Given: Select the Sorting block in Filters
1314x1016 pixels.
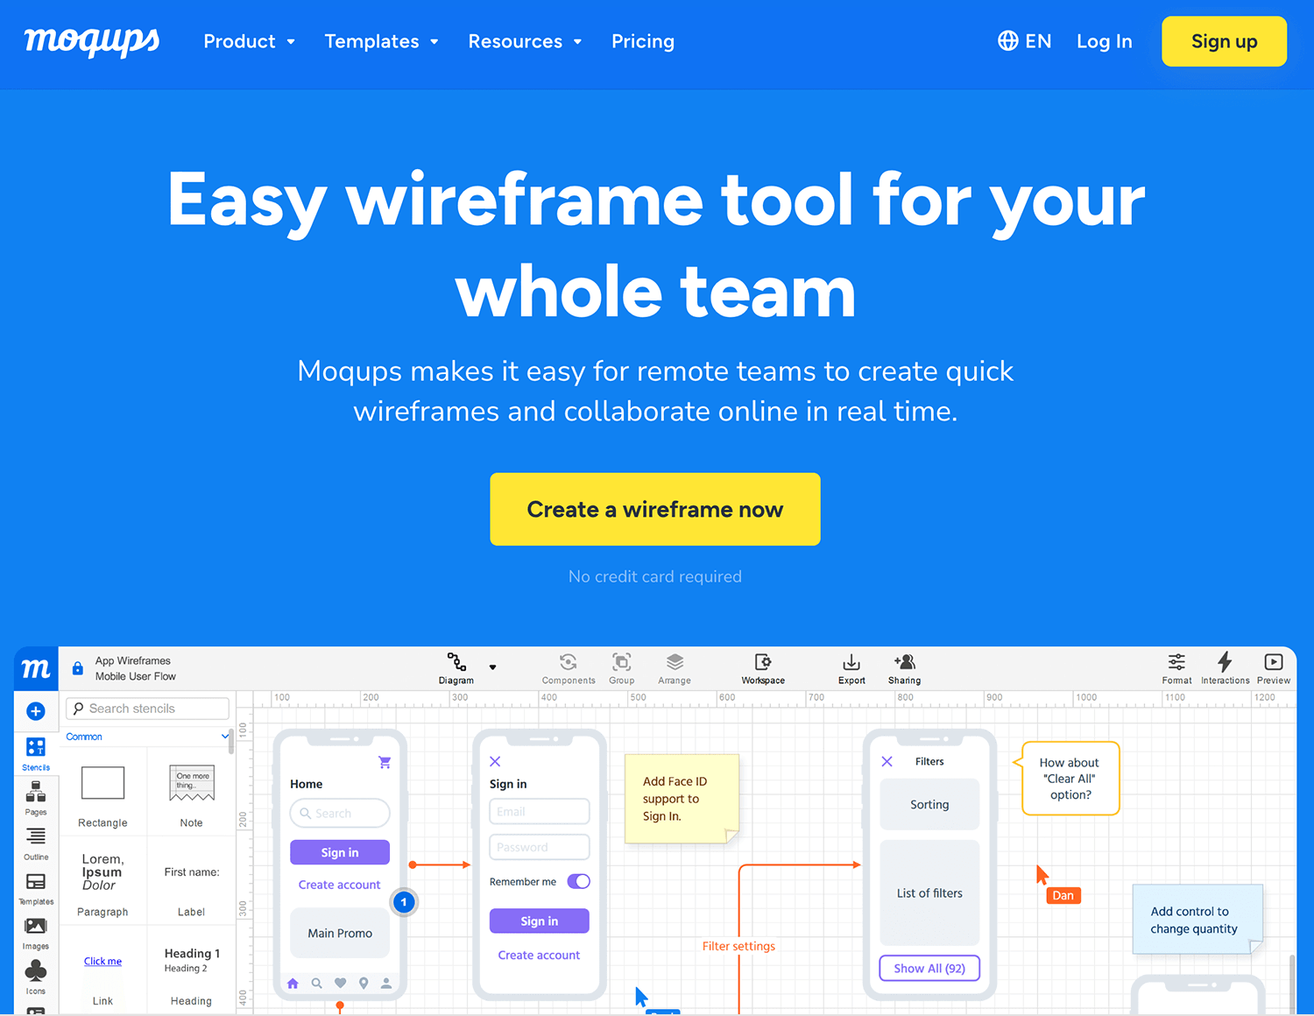Looking at the screenshot, I should pos(929,804).
